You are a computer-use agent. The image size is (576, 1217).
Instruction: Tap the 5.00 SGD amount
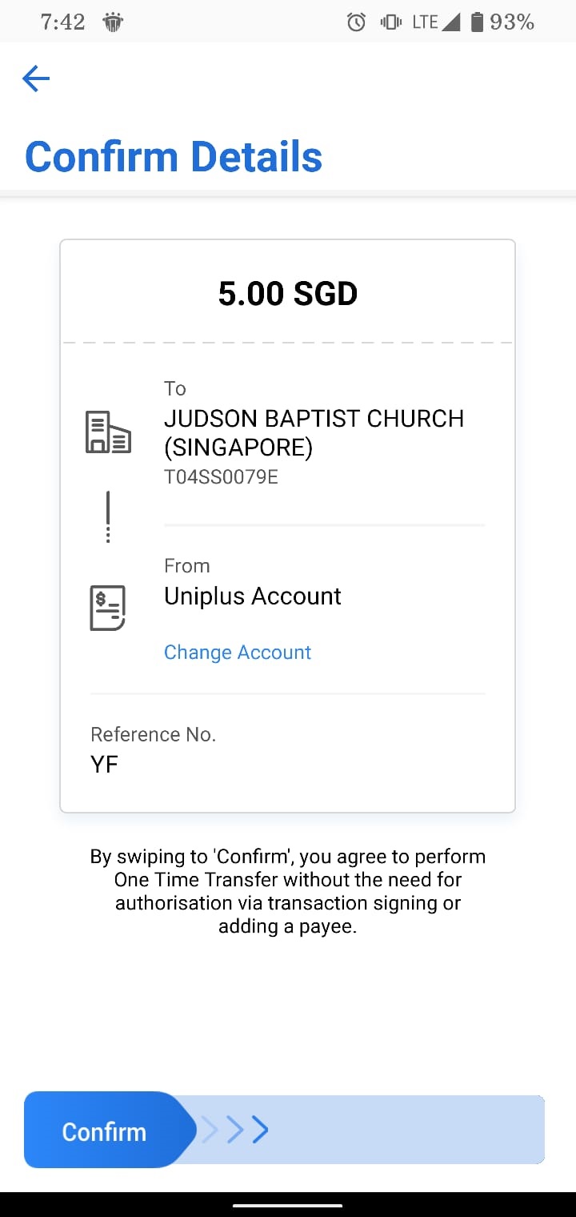point(288,294)
